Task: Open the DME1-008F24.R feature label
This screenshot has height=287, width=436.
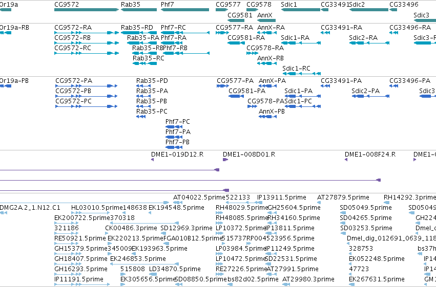Action: tap(370, 154)
